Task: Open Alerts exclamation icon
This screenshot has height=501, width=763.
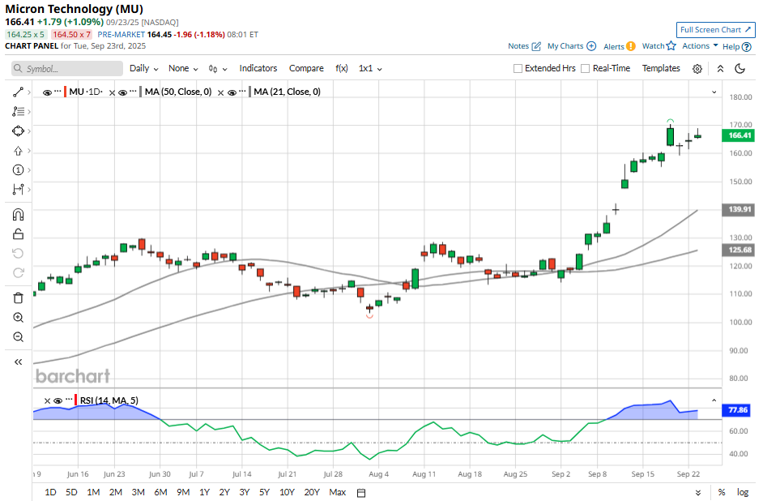Action: coord(631,46)
